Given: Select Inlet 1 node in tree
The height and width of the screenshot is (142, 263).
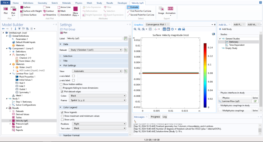Looking at the screenshot, I should 22,86.
